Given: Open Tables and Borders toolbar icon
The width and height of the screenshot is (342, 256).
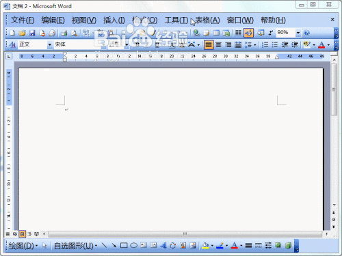Looking at the screenshot, I should (x=207, y=33).
